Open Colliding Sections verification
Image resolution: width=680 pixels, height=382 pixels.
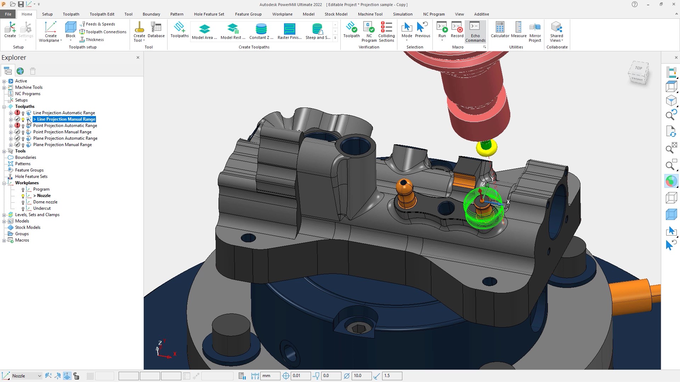386,31
